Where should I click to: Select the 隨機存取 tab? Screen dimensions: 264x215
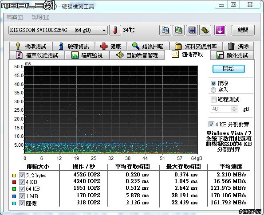(x=187, y=55)
